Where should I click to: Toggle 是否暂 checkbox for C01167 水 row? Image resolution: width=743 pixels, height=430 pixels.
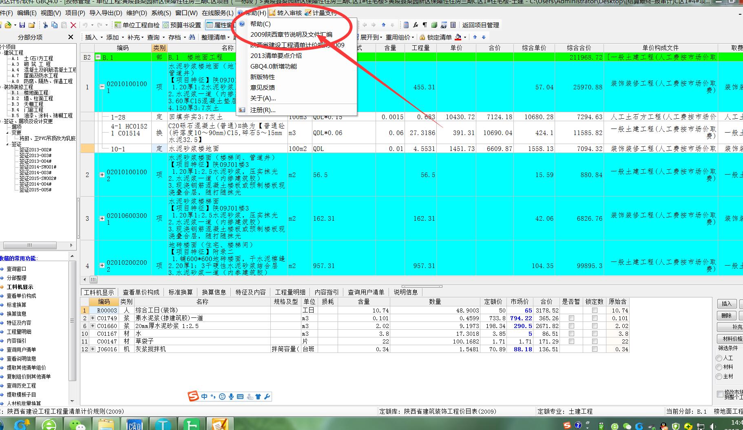tap(571, 334)
